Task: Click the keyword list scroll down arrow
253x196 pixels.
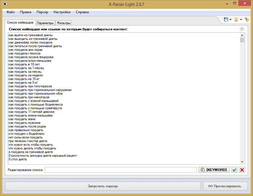Action: click(x=242, y=161)
